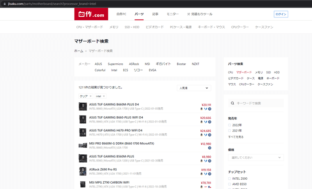Open CPU link in パーツ検索 panel
Image resolution: width=312 pixels, height=189 pixels.
(x=230, y=72)
